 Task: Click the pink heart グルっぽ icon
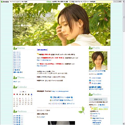[x=91, y=116]
